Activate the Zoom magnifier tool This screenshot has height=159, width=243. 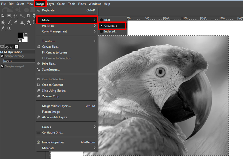pyautogui.click(x=9, y=28)
